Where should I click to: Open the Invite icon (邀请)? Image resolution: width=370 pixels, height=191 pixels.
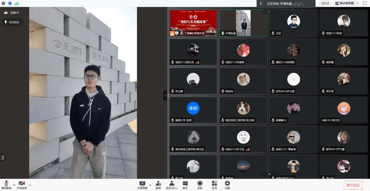pyautogui.click(x=158, y=184)
